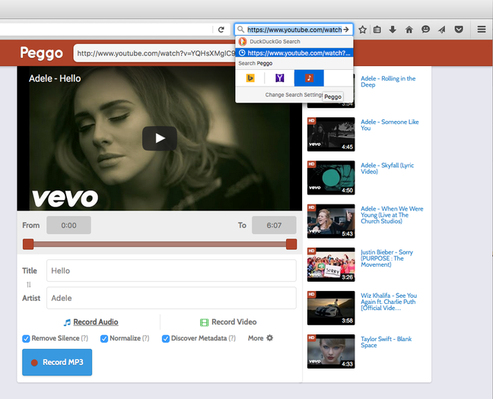Select the Peggo search engine icon
Image resolution: width=493 pixels, height=399 pixels.
click(x=309, y=78)
